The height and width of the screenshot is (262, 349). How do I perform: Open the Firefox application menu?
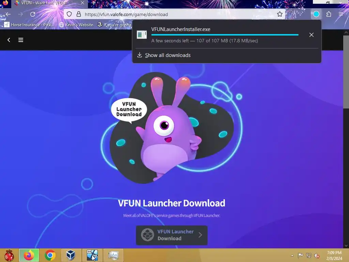pos(341,14)
